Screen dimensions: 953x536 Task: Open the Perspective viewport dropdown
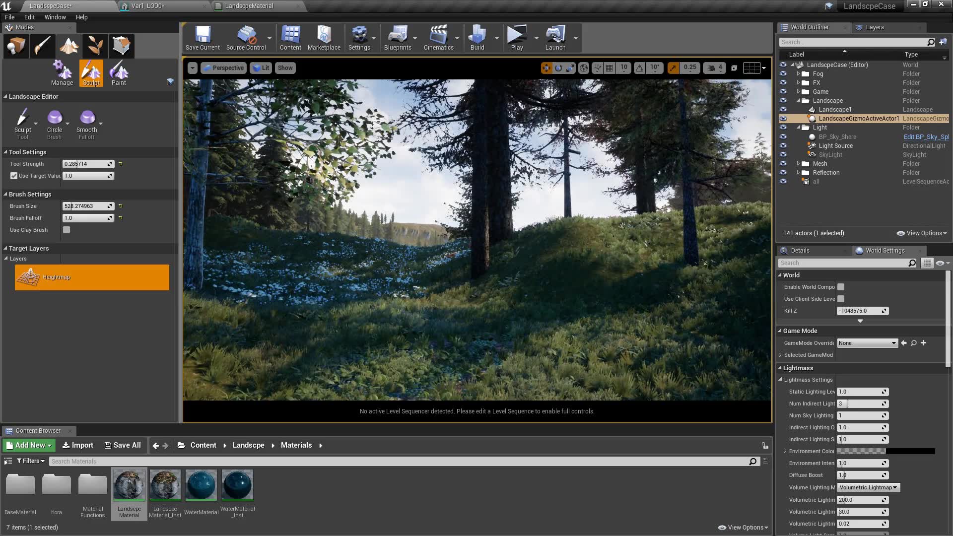click(x=223, y=67)
